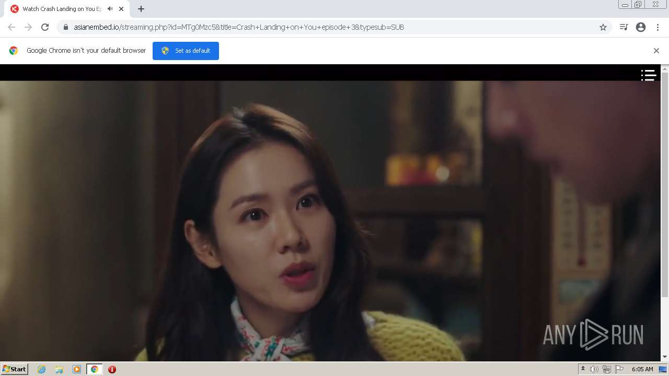Open the system volume tray icon
This screenshot has width=669, height=376.
(x=594, y=369)
